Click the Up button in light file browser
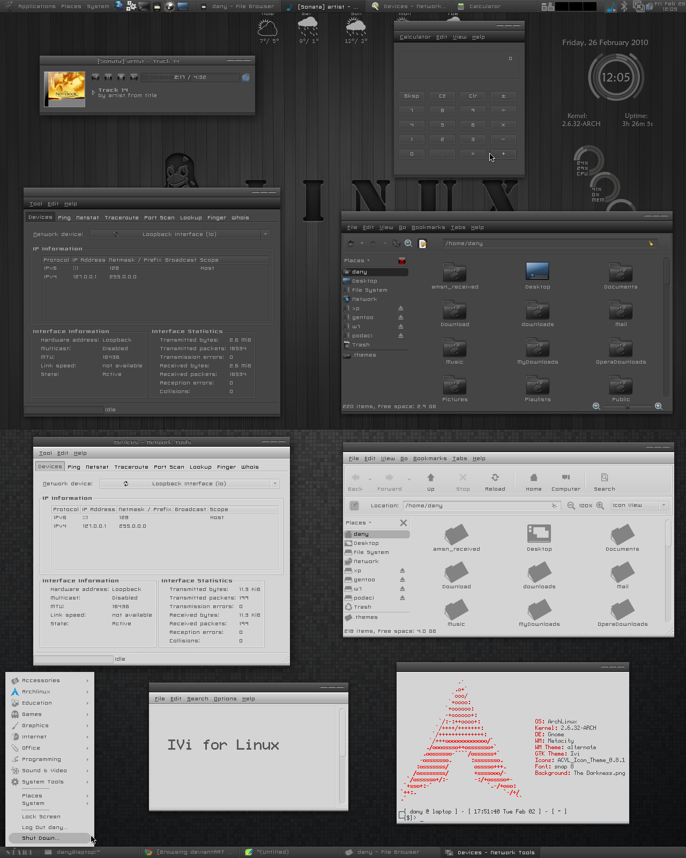The height and width of the screenshot is (858, 686). pos(431,482)
